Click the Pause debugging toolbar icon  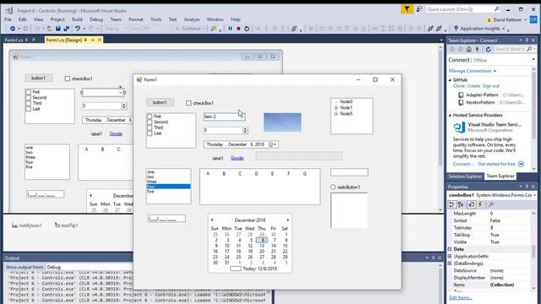point(230,29)
